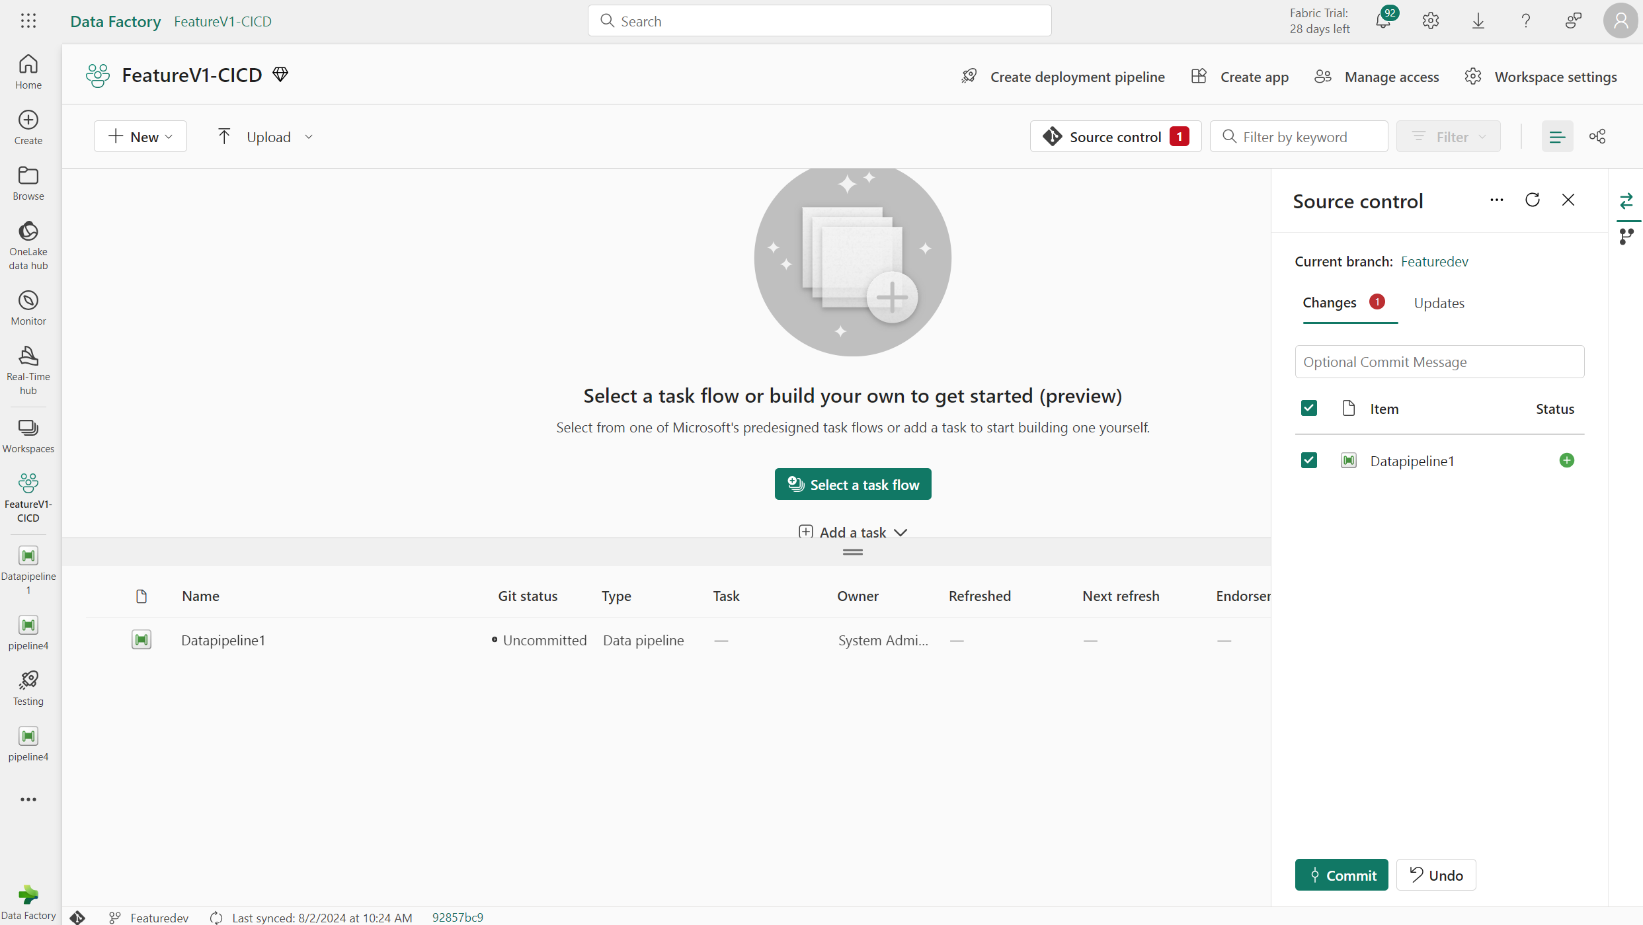The image size is (1643, 925).
Task: Click the Select a task flow button
Action: [x=853, y=484]
